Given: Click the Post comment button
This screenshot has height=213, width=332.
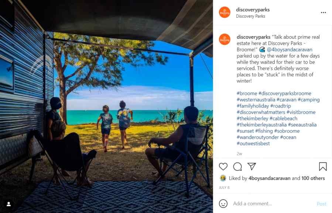Looking at the screenshot, I should coord(321,204).
